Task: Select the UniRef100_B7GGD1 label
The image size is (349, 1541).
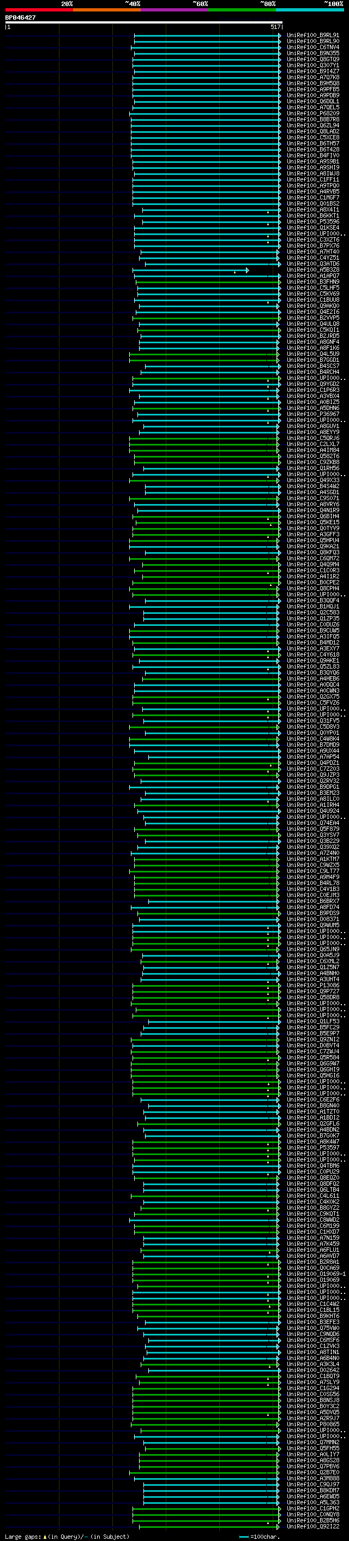Action: point(312,360)
